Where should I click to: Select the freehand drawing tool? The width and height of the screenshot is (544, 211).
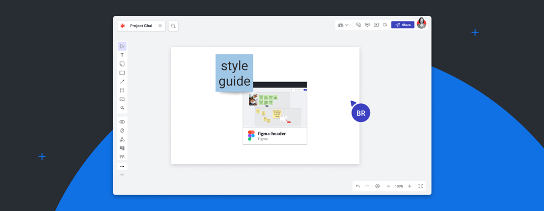pyautogui.click(x=122, y=108)
